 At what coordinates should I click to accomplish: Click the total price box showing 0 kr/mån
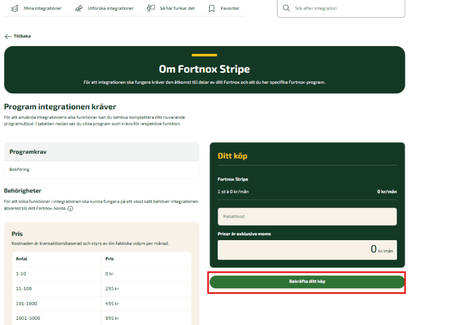point(307,250)
